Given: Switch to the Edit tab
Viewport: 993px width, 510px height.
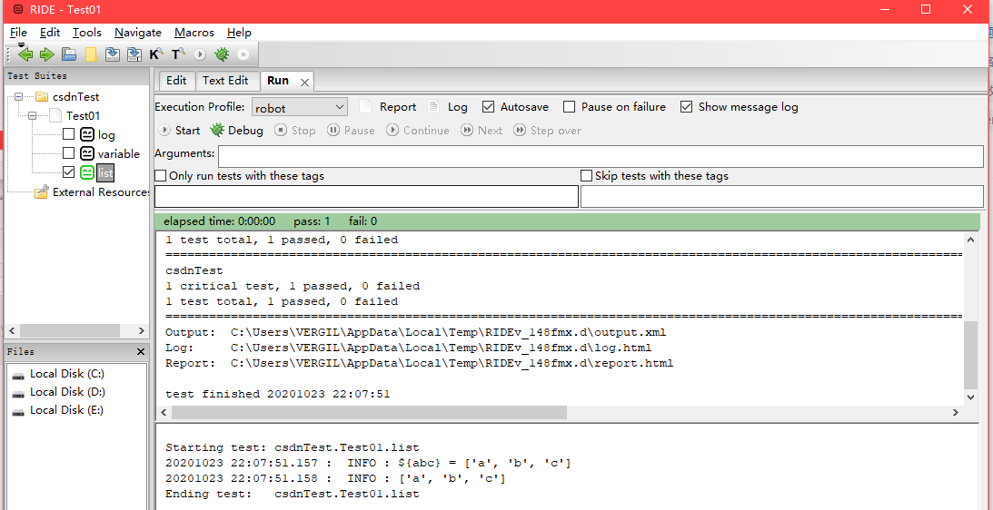Looking at the screenshot, I should click(176, 81).
